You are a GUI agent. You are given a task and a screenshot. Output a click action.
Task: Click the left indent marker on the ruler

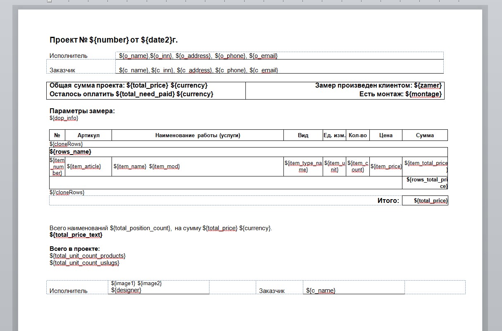49,1
